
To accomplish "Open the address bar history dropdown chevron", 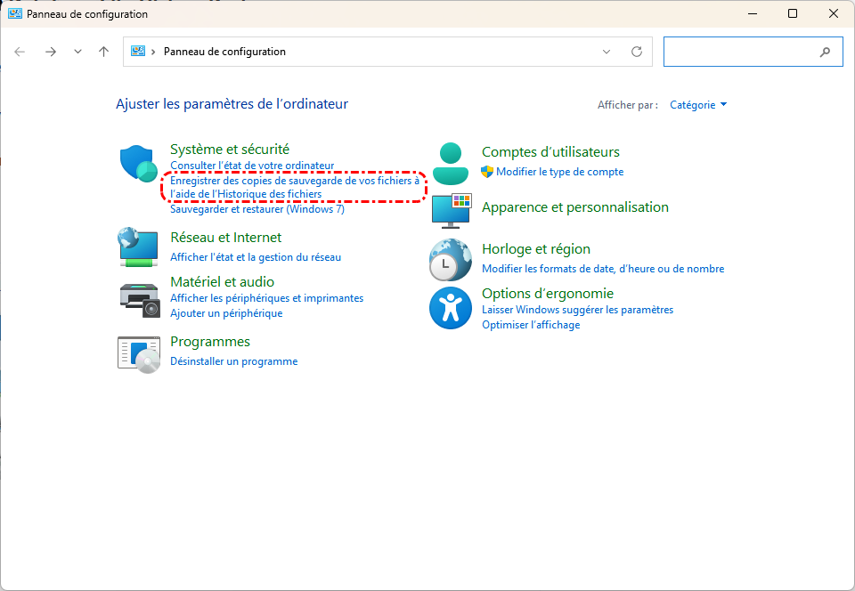I will click(607, 52).
